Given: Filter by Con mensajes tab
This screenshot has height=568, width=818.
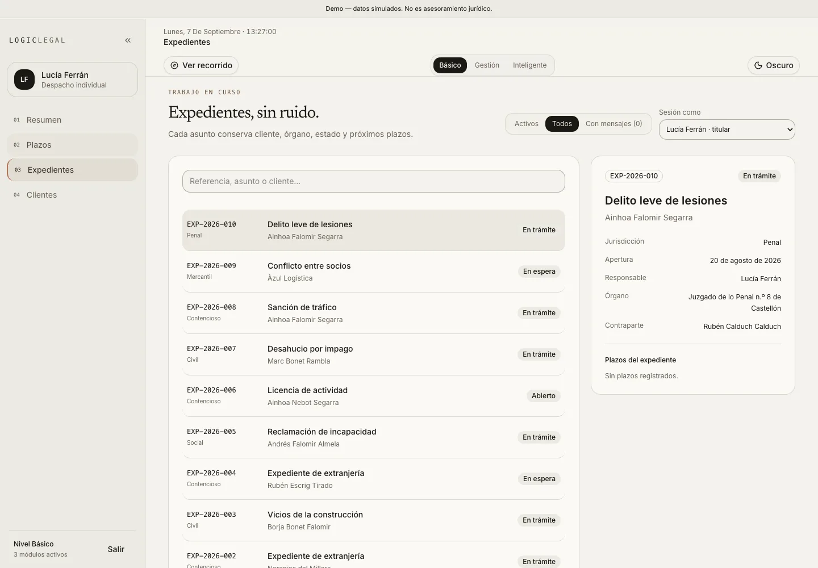Looking at the screenshot, I should 613,124.
